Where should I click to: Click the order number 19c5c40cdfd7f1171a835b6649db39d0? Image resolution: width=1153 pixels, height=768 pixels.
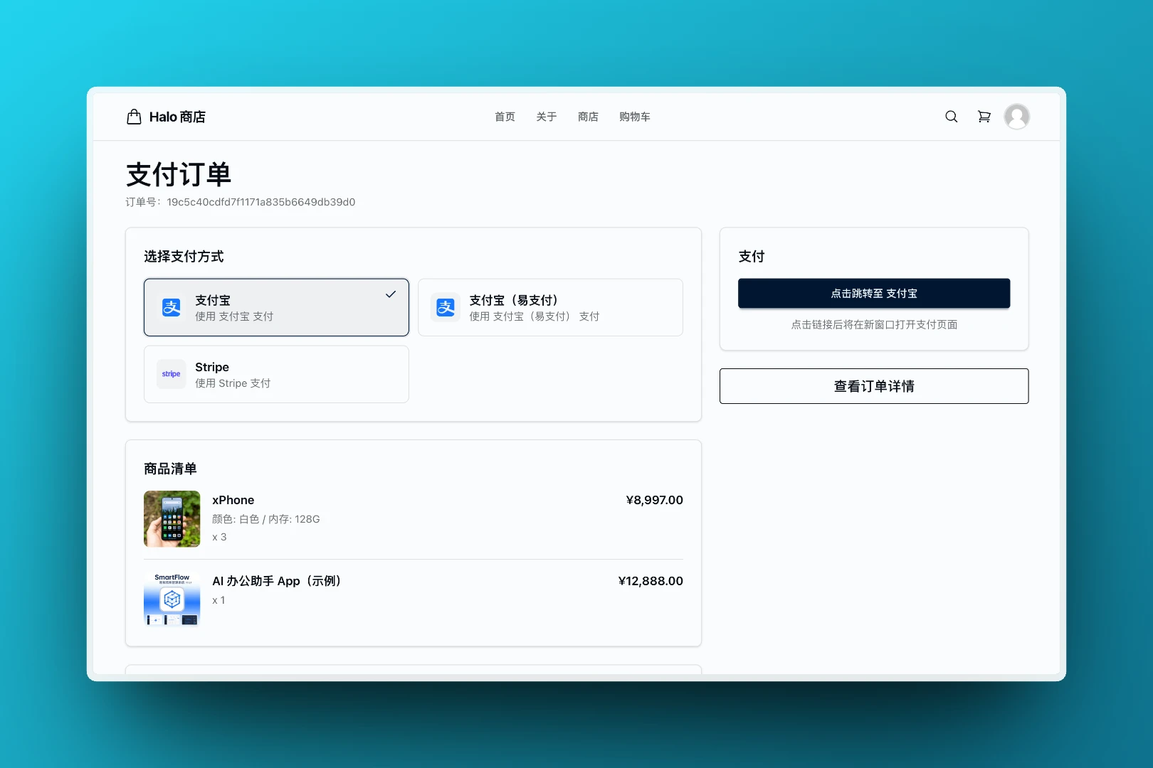pos(261,202)
